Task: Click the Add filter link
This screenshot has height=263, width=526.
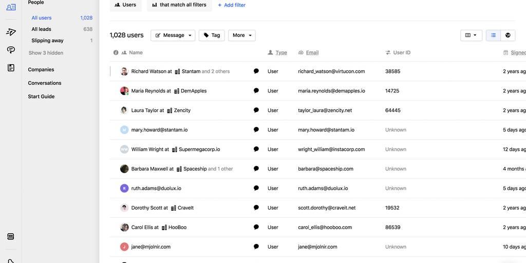Action: pos(232,5)
